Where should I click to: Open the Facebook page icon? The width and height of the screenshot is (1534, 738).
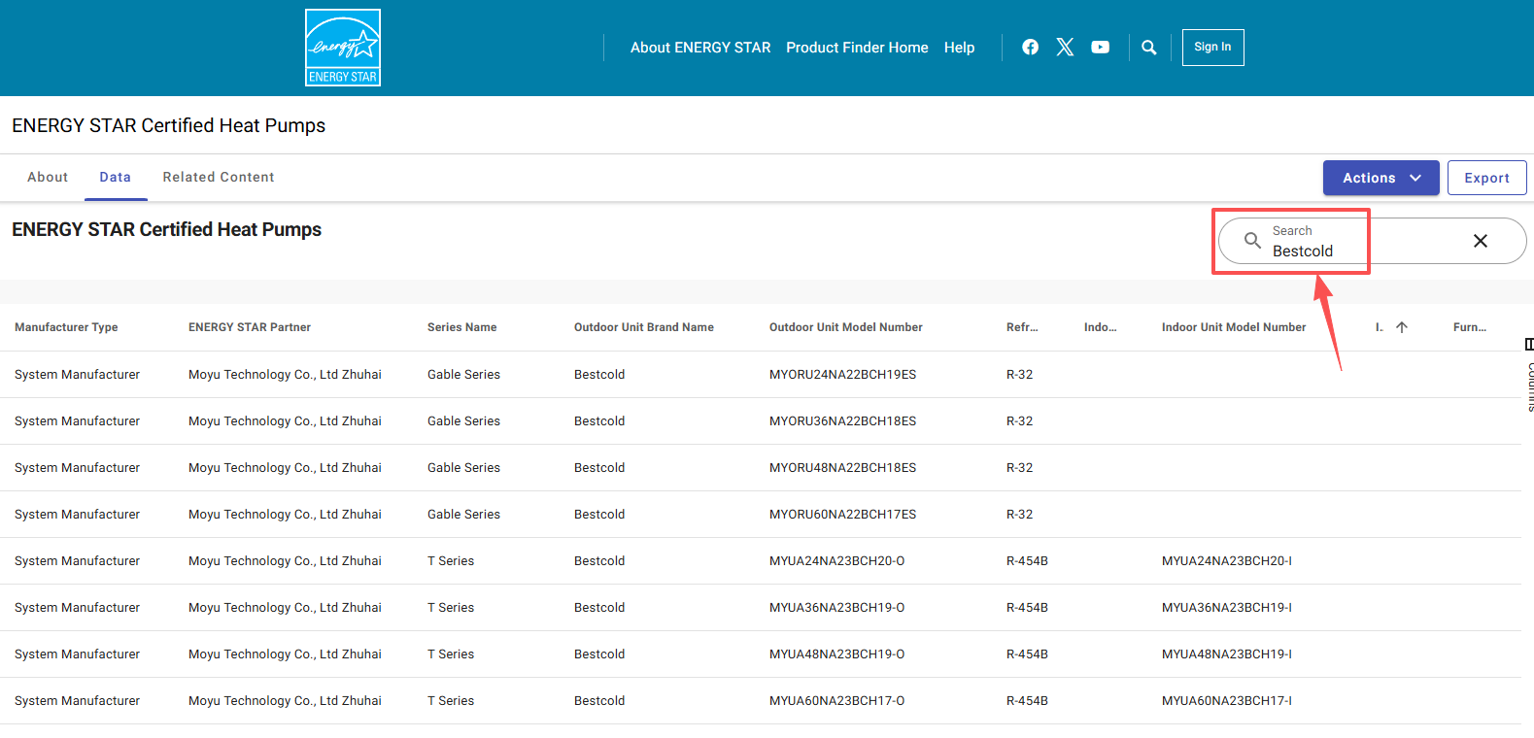[1031, 47]
